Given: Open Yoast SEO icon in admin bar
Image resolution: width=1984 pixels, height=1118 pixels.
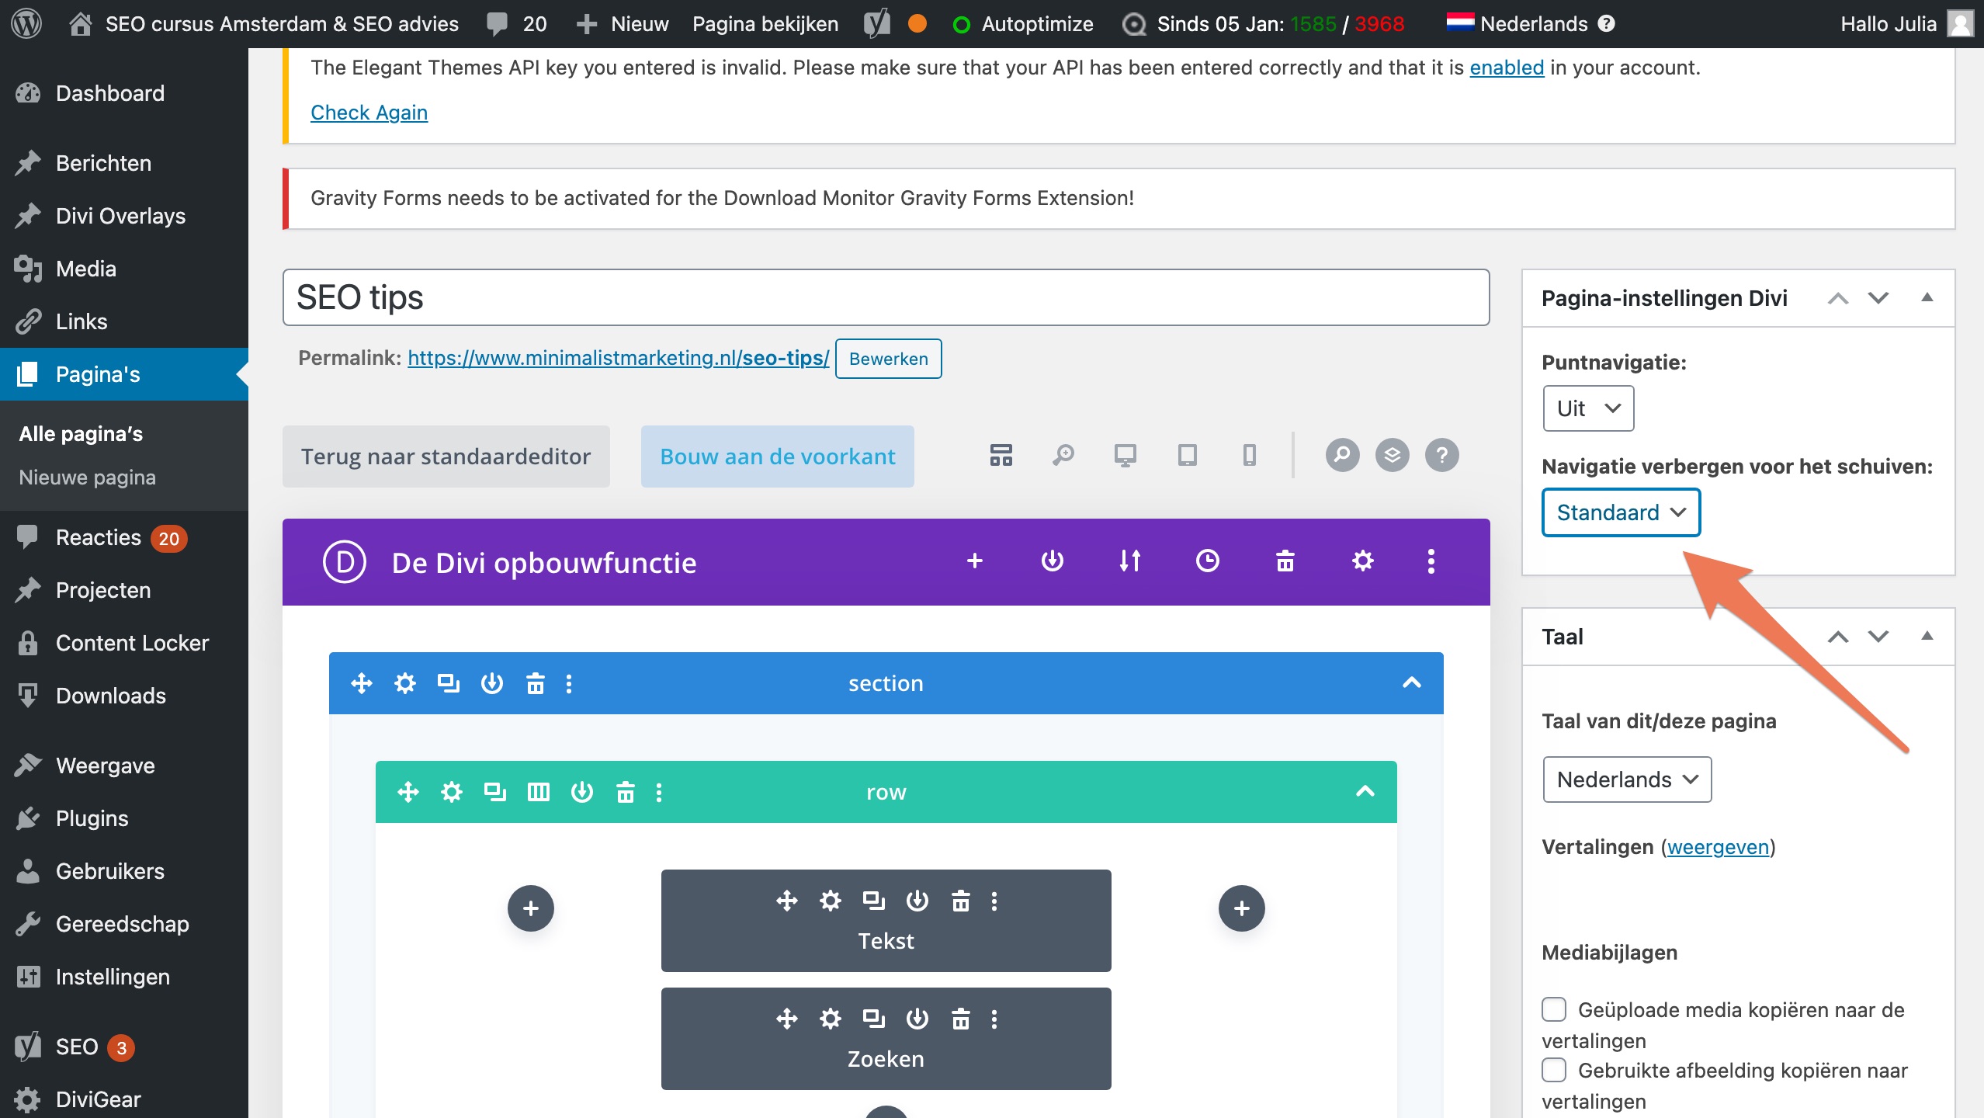Looking at the screenshot, I should tap(877, 23).
